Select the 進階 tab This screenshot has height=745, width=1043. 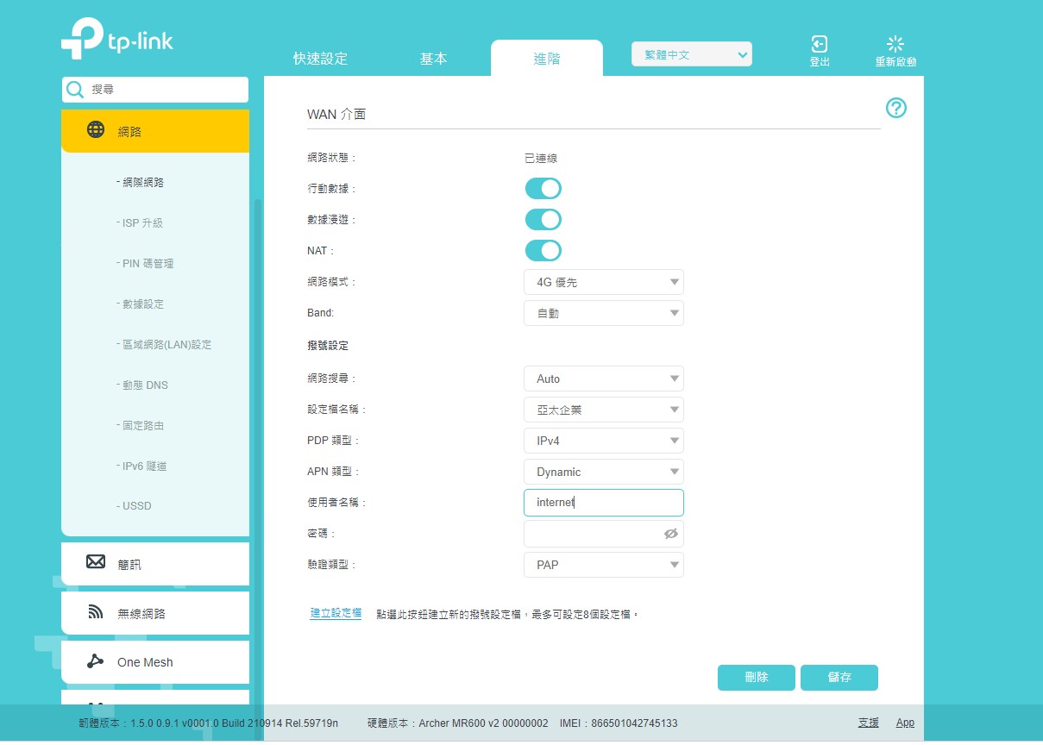click(547, 59)
